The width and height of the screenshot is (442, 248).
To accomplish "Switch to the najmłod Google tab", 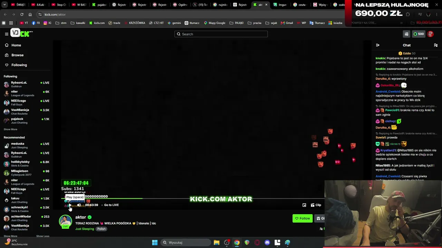I will click(220, 5).
